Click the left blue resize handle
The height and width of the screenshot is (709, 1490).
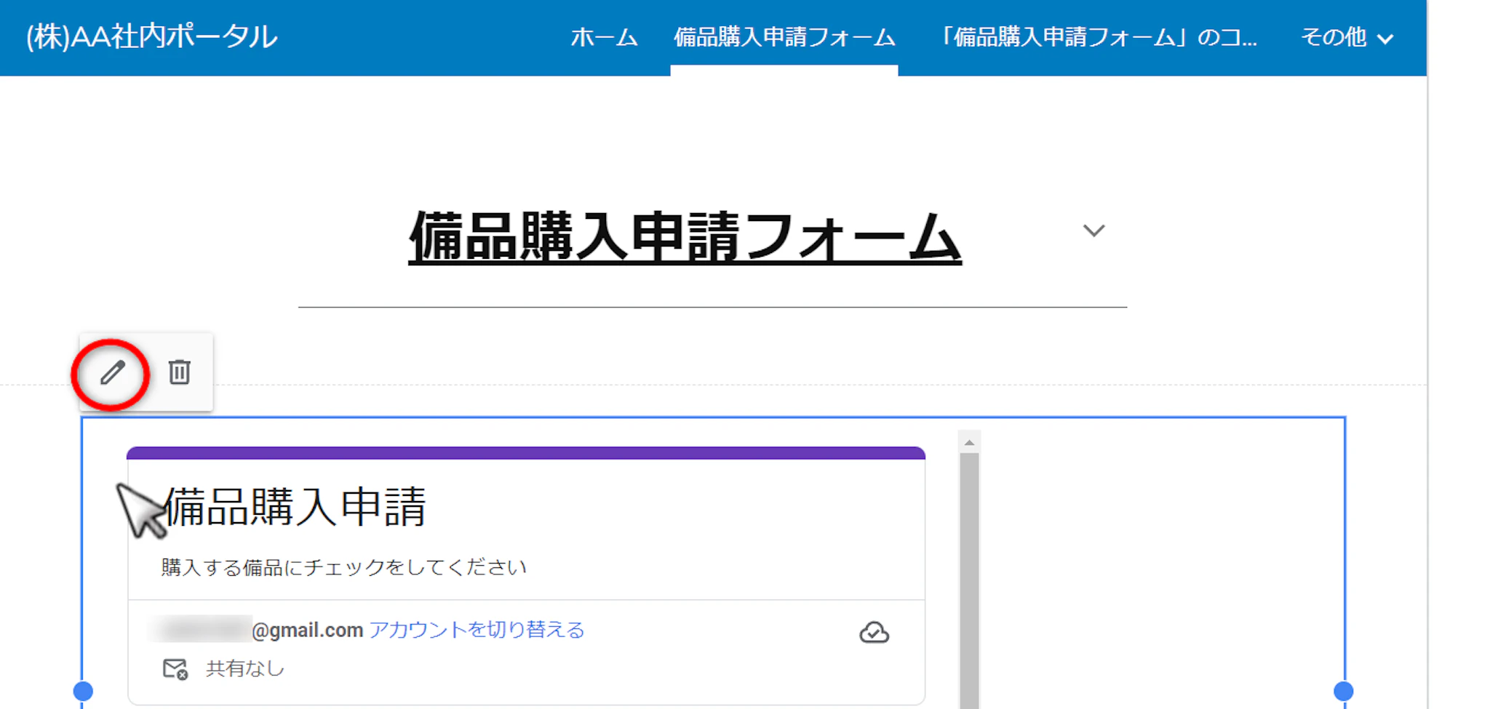click(84, 690)
